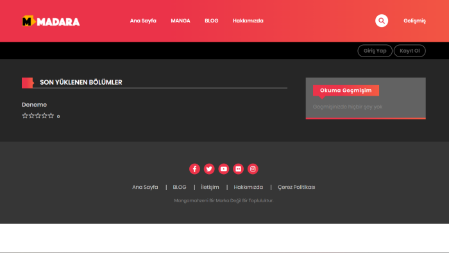
Task: Click the Okuma Geçmişim heading
Action: tap(346, 91)
